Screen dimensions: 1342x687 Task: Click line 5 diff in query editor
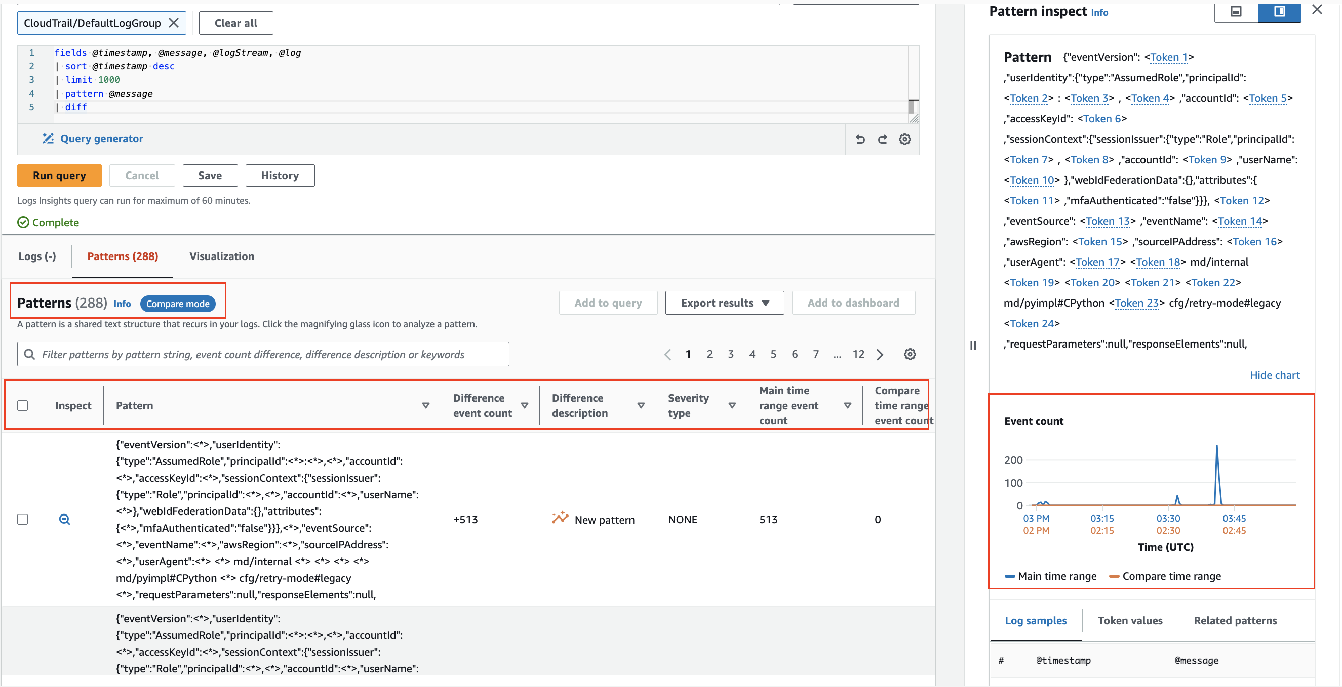pos(76,107)
